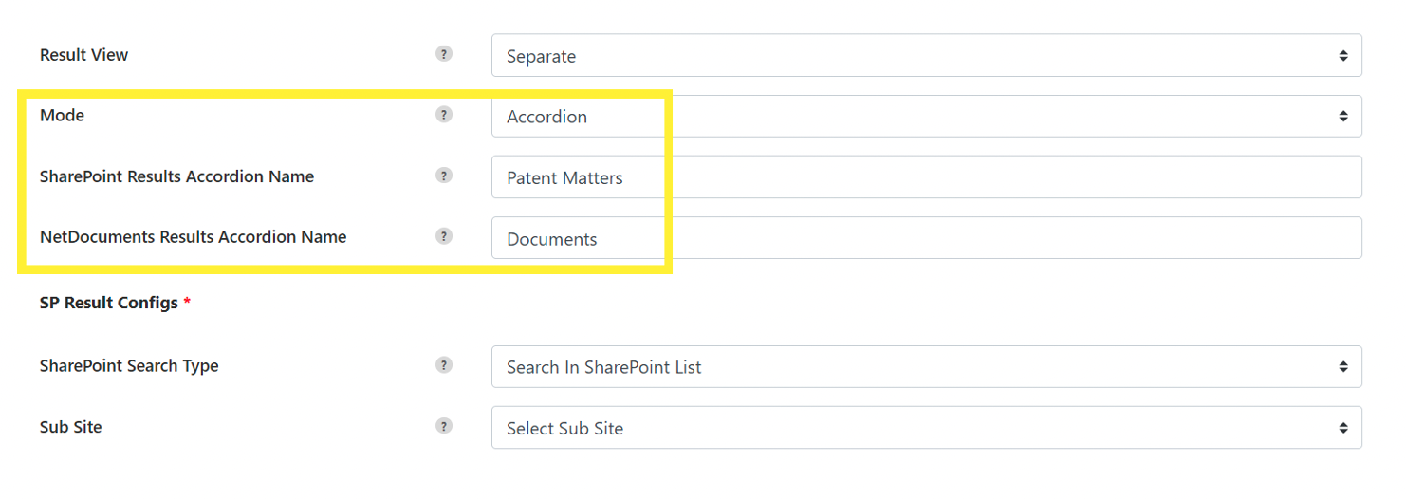1406x499 pixels.
Task: Open the Search In SharePoint List dropdown
Action: pyautogui.click(x=927, y=367)
